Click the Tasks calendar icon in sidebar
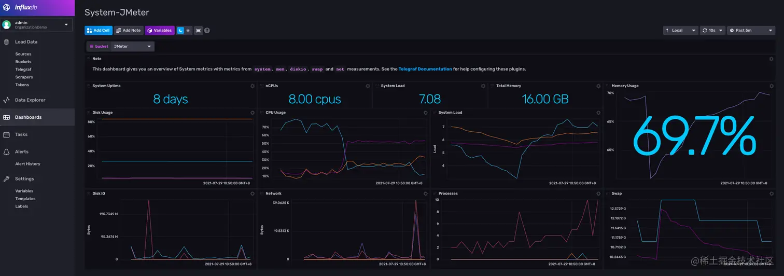This screenshot has width=784, height=276. 6,134
